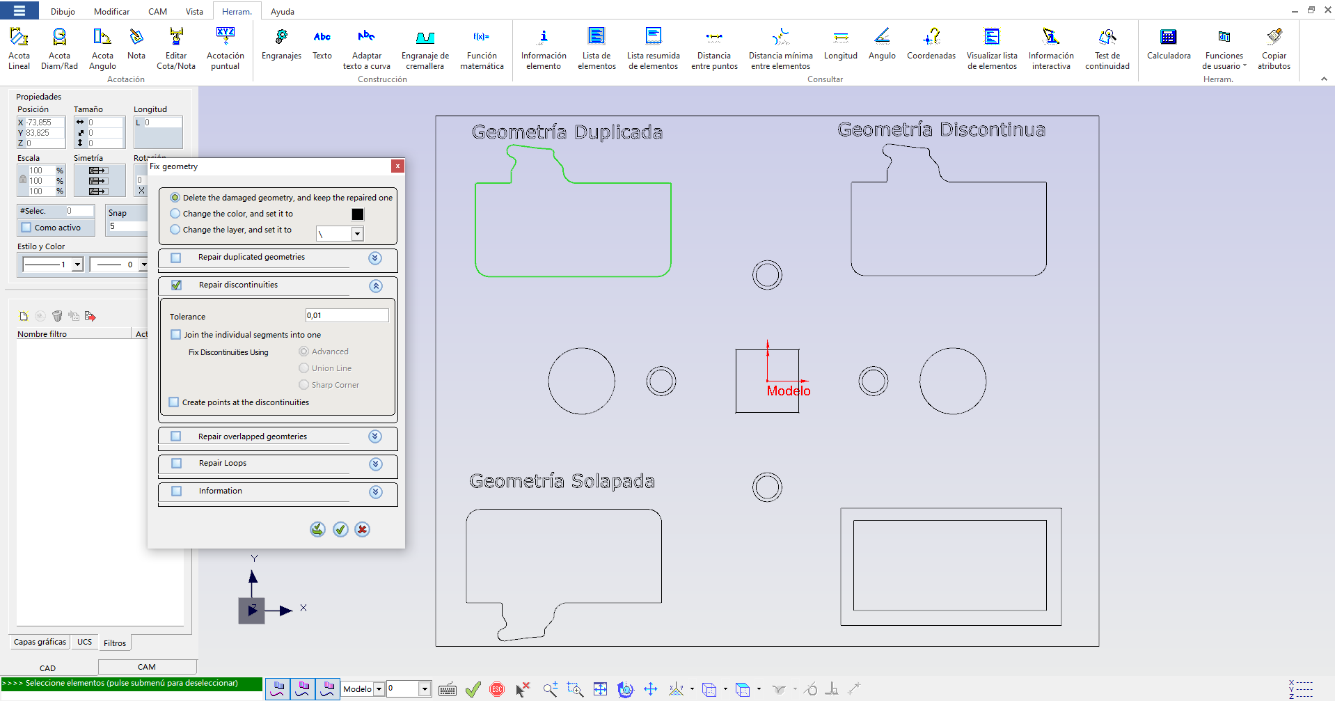The width and height of the screenshot is (1335, 701).
Task: Click the Tolerance input field
Action: (346, 315)
